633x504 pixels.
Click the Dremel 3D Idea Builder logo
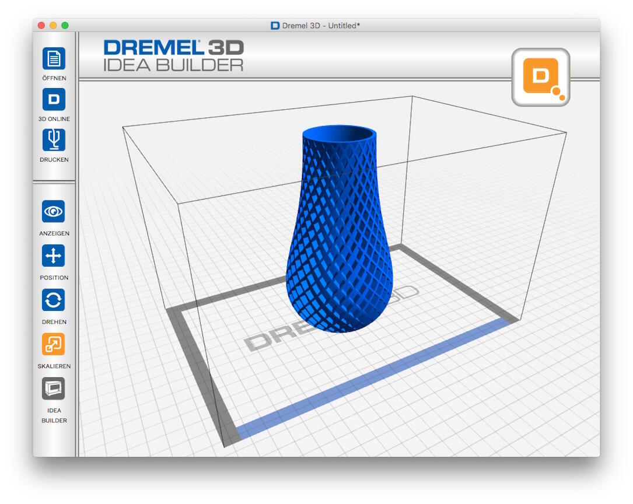[174, 55]
